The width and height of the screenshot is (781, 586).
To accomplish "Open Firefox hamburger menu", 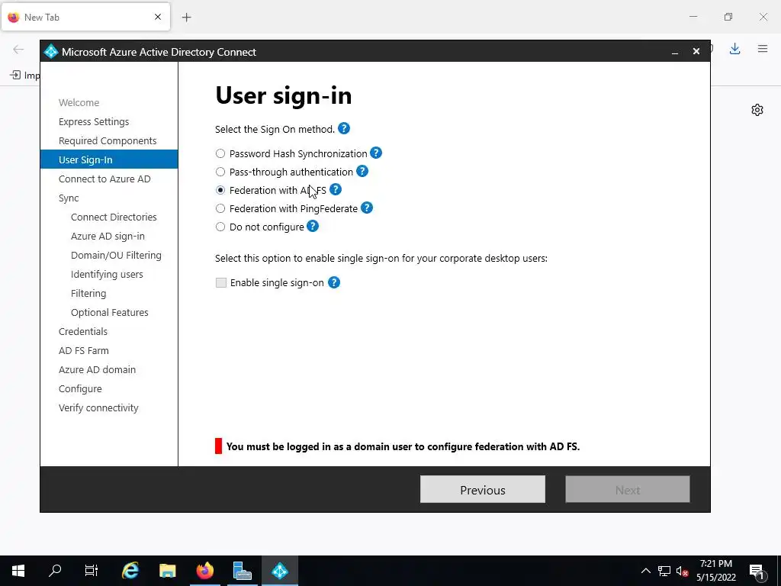I will 763,49.
